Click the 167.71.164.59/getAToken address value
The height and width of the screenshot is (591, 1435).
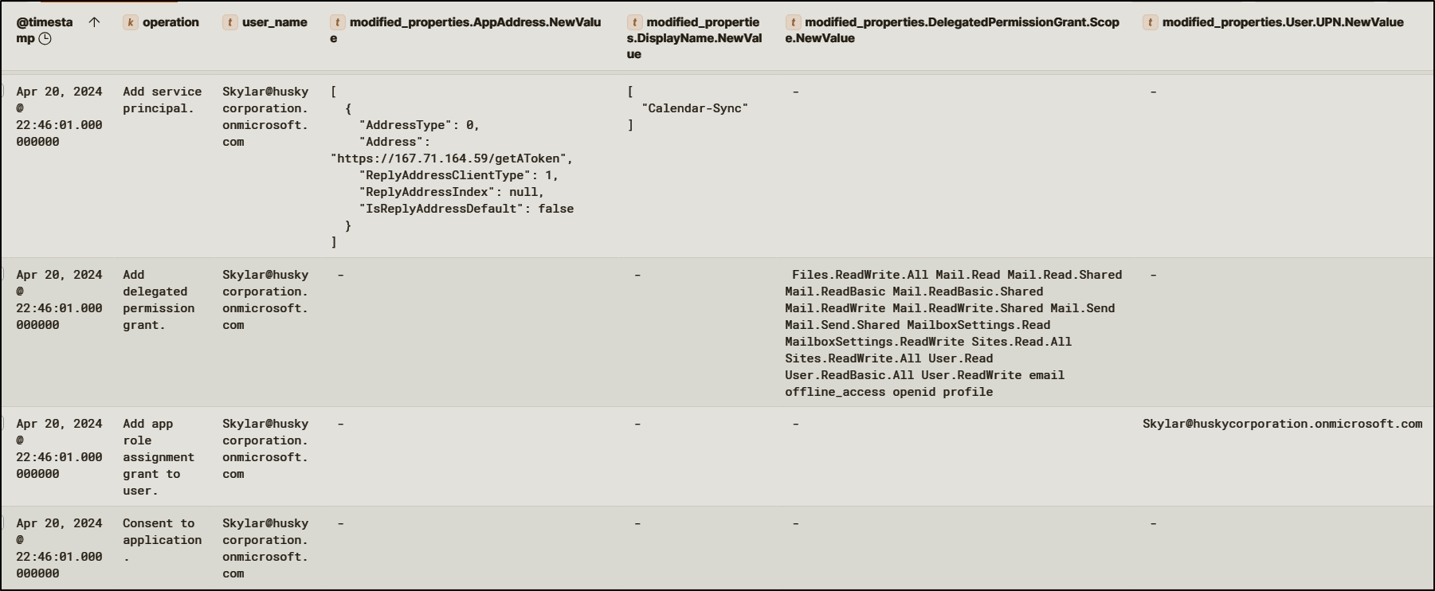coord(451,159)
